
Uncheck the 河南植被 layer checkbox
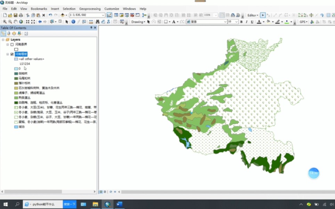(12, 54)
